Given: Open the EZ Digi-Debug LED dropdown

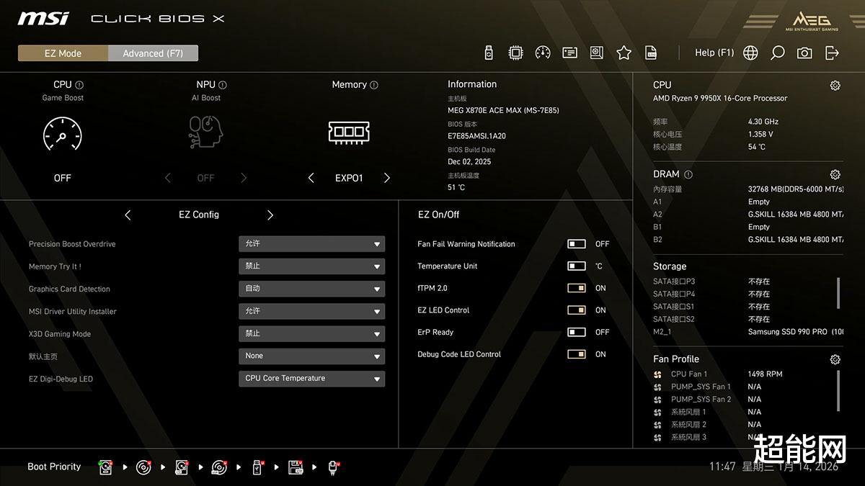Looking at the screenshot, I should click(311, 379).
